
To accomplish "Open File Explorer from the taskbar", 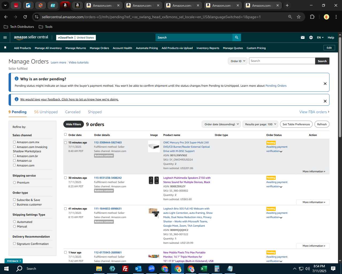I will [x=99, y=269].
